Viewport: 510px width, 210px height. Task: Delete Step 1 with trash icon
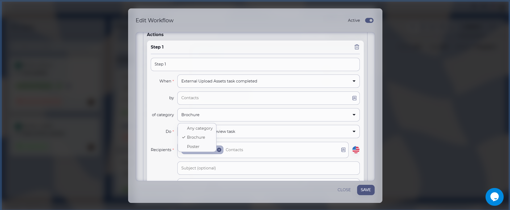357,47
